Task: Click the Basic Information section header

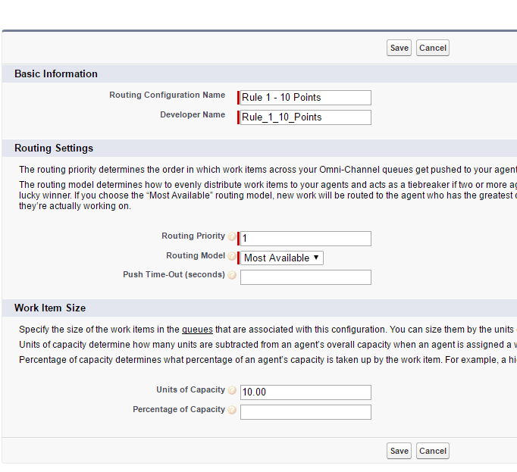Action: pos(56,74)
